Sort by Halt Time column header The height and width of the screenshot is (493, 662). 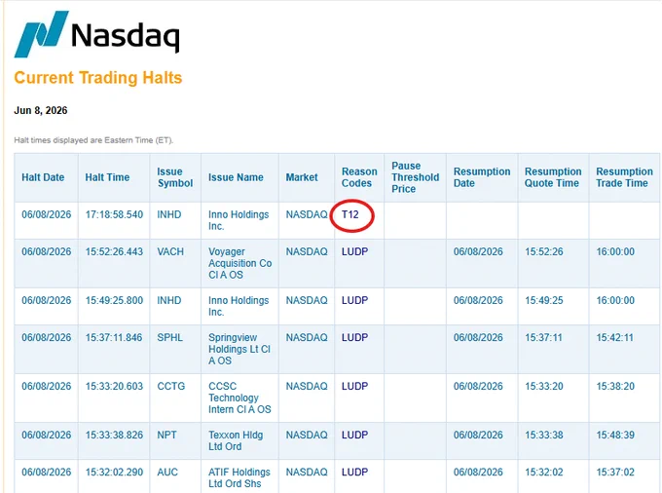[107, 177]
